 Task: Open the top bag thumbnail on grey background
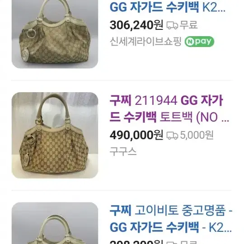[x=55, y=34]
